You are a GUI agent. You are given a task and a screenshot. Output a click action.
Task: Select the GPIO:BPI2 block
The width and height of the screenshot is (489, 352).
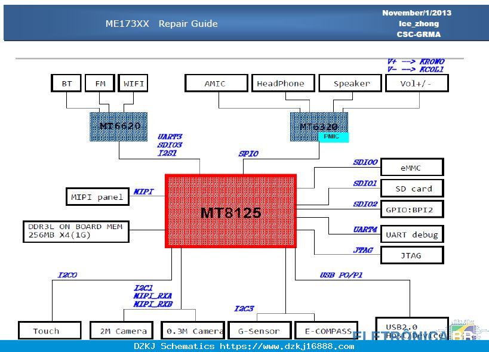tap(412, 209)
